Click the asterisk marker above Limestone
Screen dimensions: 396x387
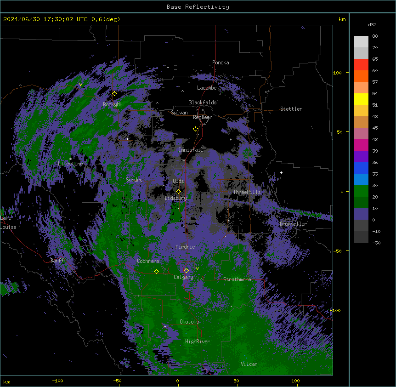coord(70,159)
